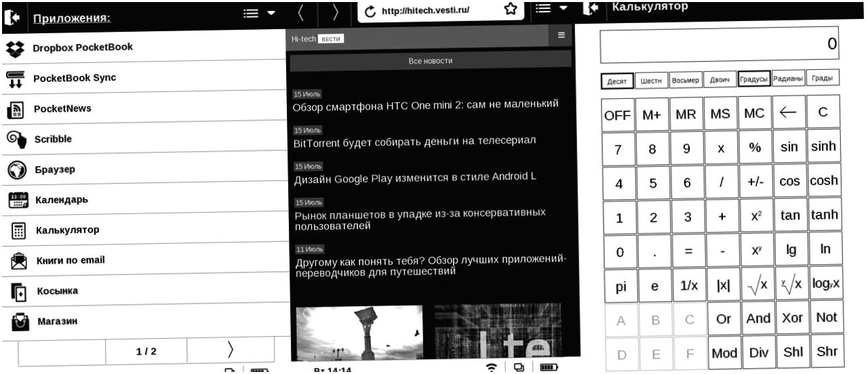This screenshot has width=866, height=374.
Task: Select Радианы angle unit
Action: click(x=788, y=78)
